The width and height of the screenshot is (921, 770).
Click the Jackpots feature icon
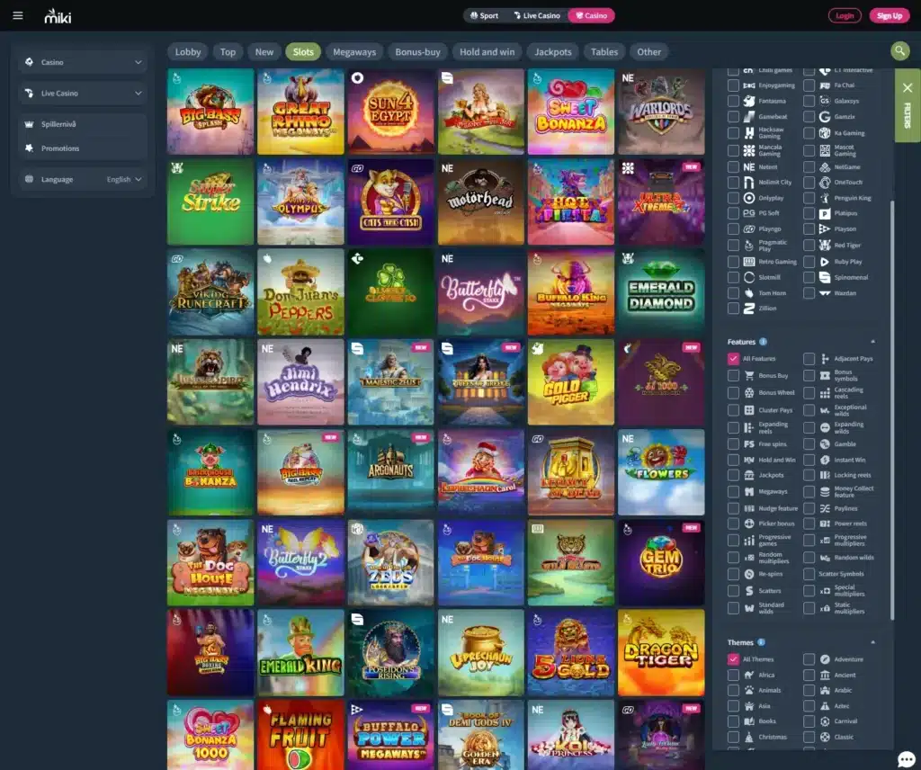coord(749,475)
